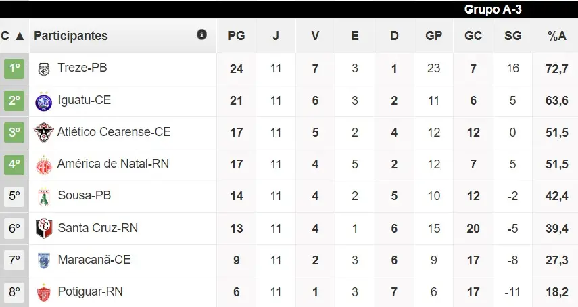Screen dimensions: 578x307
Task: Click the green 1º position badge
Action: tap(14, 69)
